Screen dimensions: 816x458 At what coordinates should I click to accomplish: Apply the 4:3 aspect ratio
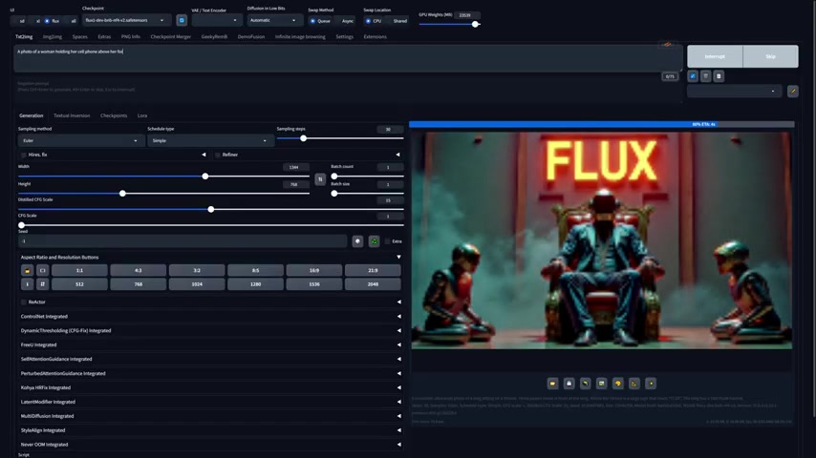pos(138,270)
